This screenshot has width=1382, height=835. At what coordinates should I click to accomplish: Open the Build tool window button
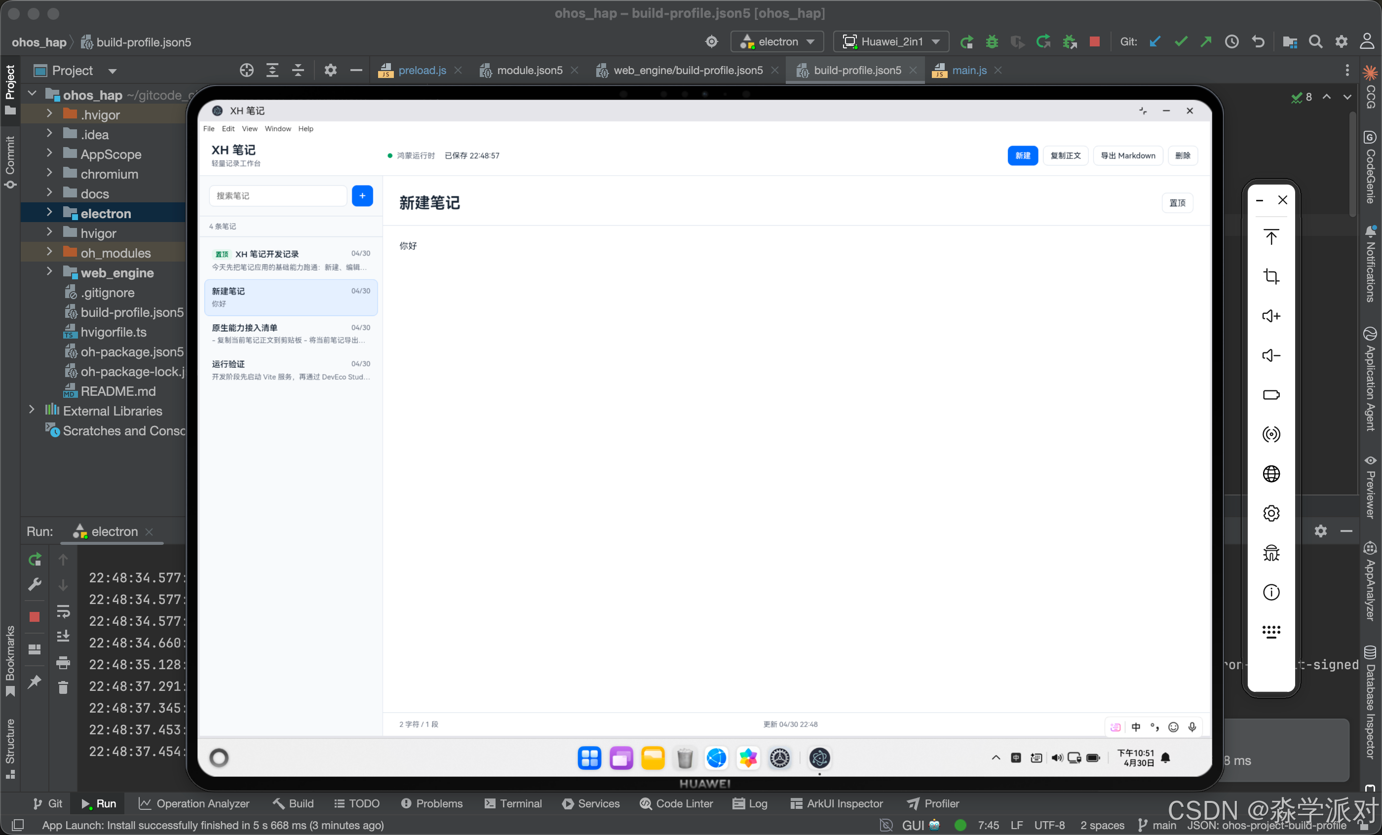293,803
